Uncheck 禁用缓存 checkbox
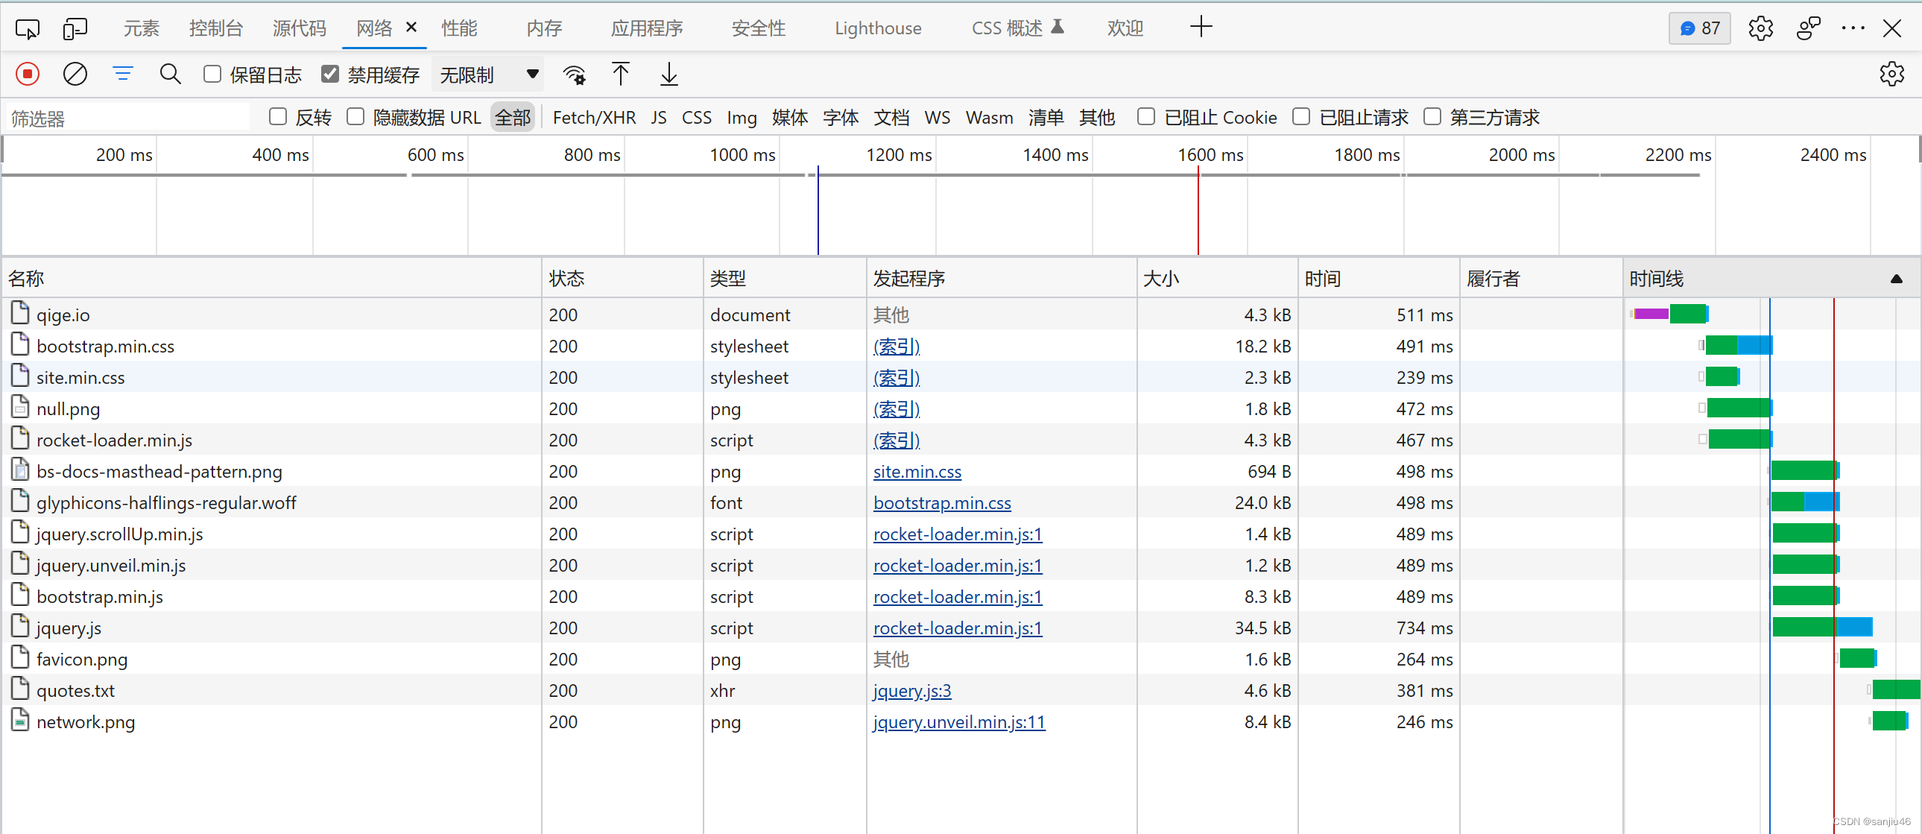The width and height of the screenshot is (1922, 834). click(330, 74)
